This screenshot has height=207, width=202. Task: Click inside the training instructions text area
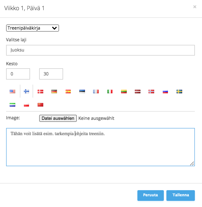click(x=100, y=147)
